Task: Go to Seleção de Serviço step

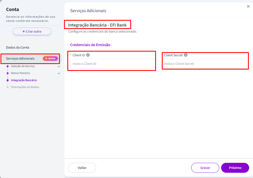Action: click(23, 66)
